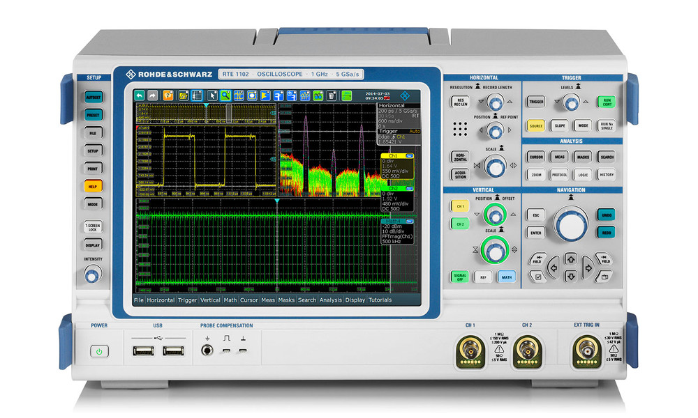Screen dimensions: 698x418
Task: Open the orange question-mark help icon
Action: coord(168,95)
